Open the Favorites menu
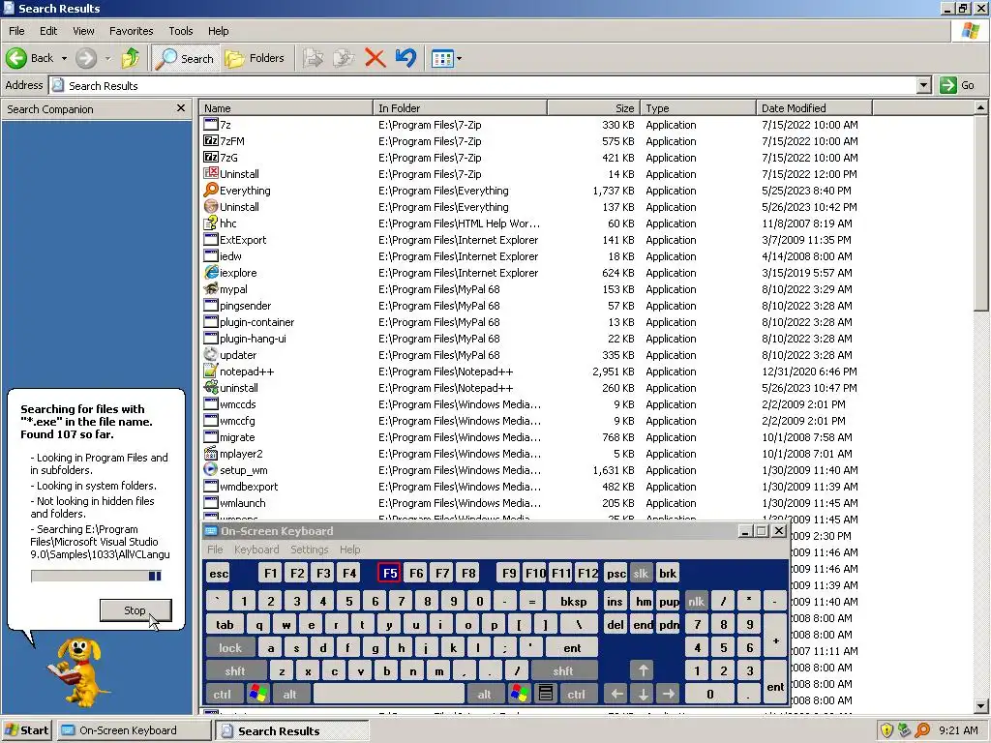The height and width of the screenshot is (743, 991). point(131,31)
